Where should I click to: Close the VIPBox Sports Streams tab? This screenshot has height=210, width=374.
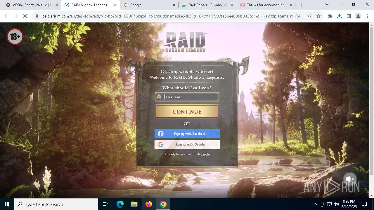[x=57, y=5]
